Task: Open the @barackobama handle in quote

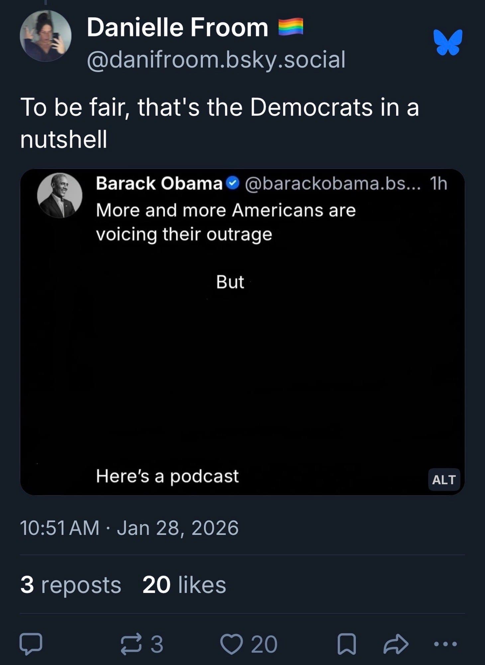Action: click(x=333, y=183)
